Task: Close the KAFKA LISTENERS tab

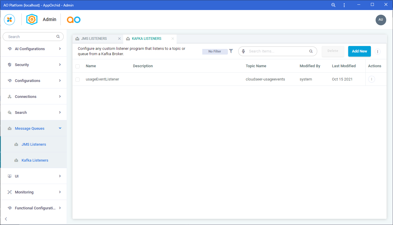Action: click(x=173, y=39)
